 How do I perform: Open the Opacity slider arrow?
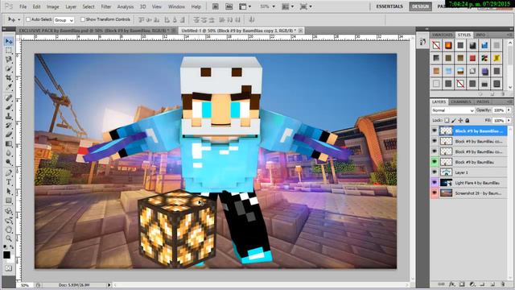tap(509, 110)
